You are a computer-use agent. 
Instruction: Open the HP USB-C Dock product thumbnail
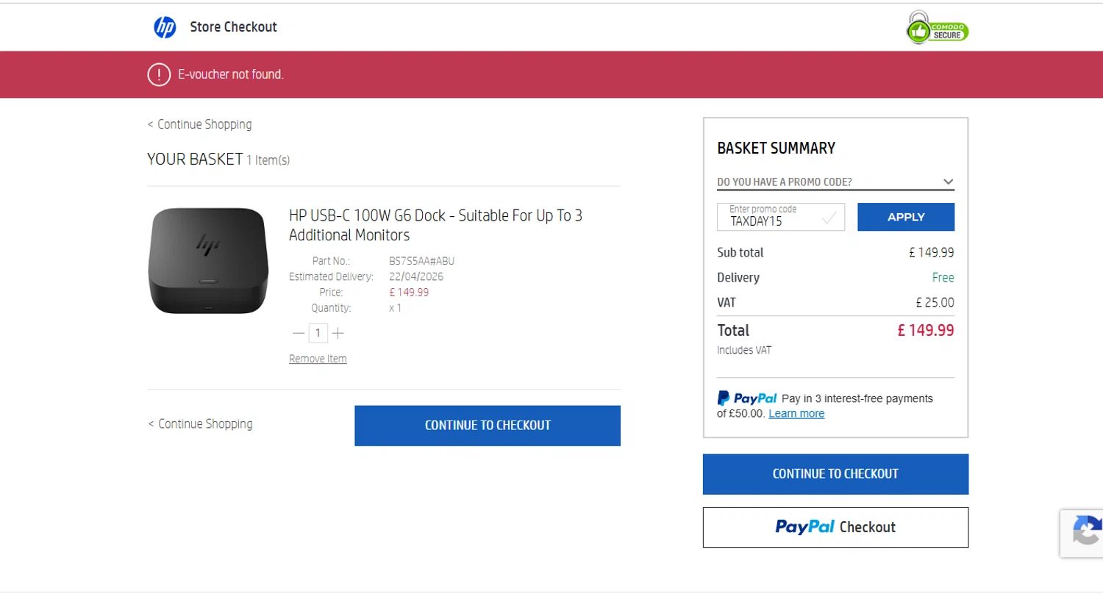pos(208,261)
